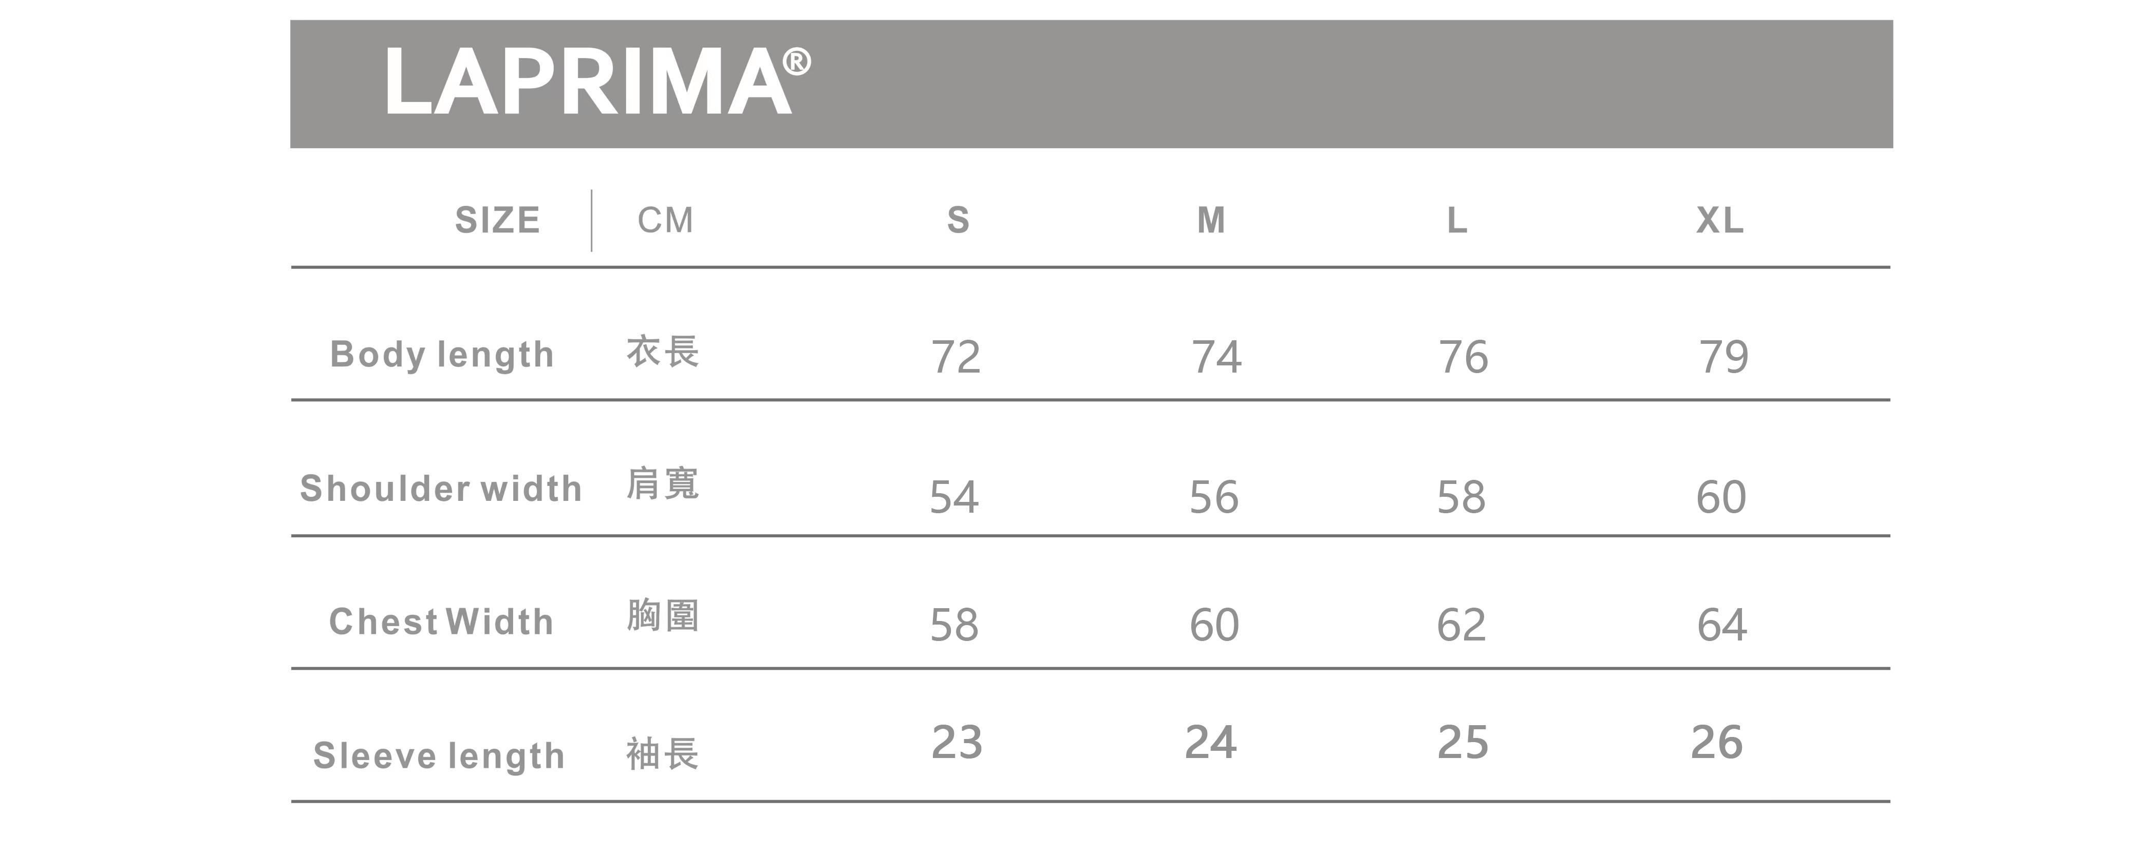Screen dimensions: 2155x855
Task: Select the XL size column header
Action: [x=1719, y=221]
